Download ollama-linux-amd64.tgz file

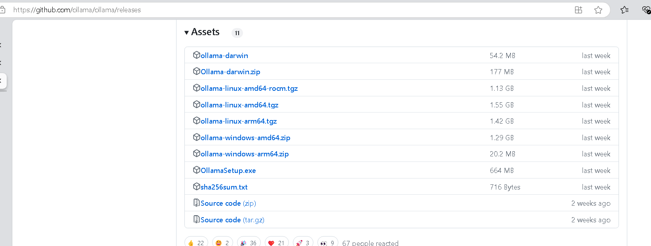tap(239, 105)
